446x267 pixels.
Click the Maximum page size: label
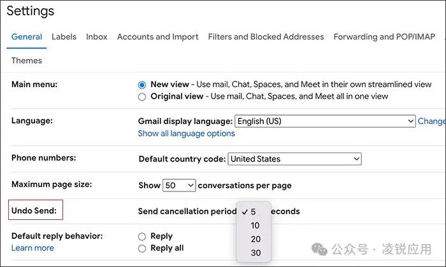(52, 184)
